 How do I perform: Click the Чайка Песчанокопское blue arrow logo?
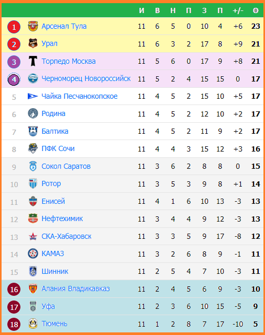[33, 96]
